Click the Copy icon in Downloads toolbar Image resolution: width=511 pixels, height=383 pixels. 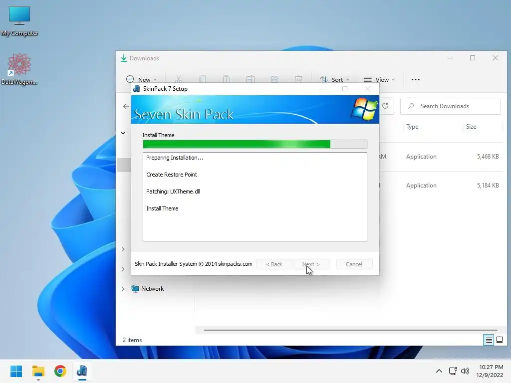203,79
